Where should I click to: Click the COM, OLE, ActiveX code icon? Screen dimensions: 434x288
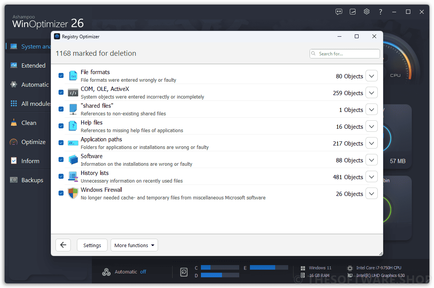73,92
